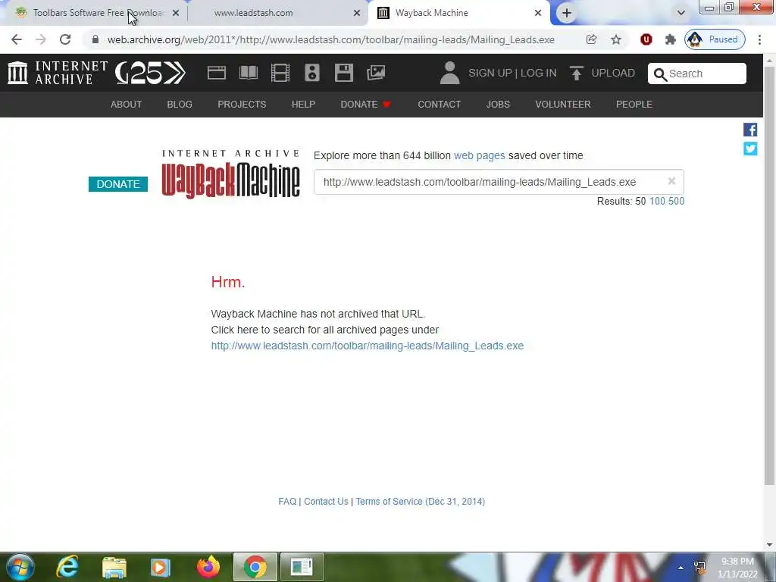Screen dimensions: 776x582
Task: Share page on Facebook
Action: pyautogui.click(x=750, y=130)
